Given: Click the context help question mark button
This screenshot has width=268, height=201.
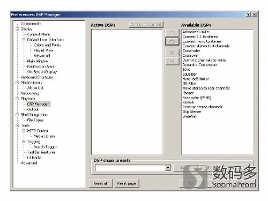Looking at the screenshot, I should 248,14.
